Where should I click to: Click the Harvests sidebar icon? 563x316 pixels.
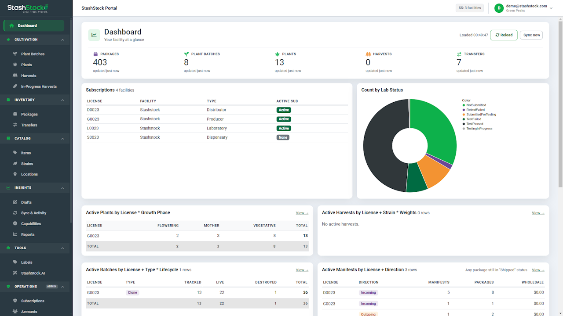coord(15,75)
